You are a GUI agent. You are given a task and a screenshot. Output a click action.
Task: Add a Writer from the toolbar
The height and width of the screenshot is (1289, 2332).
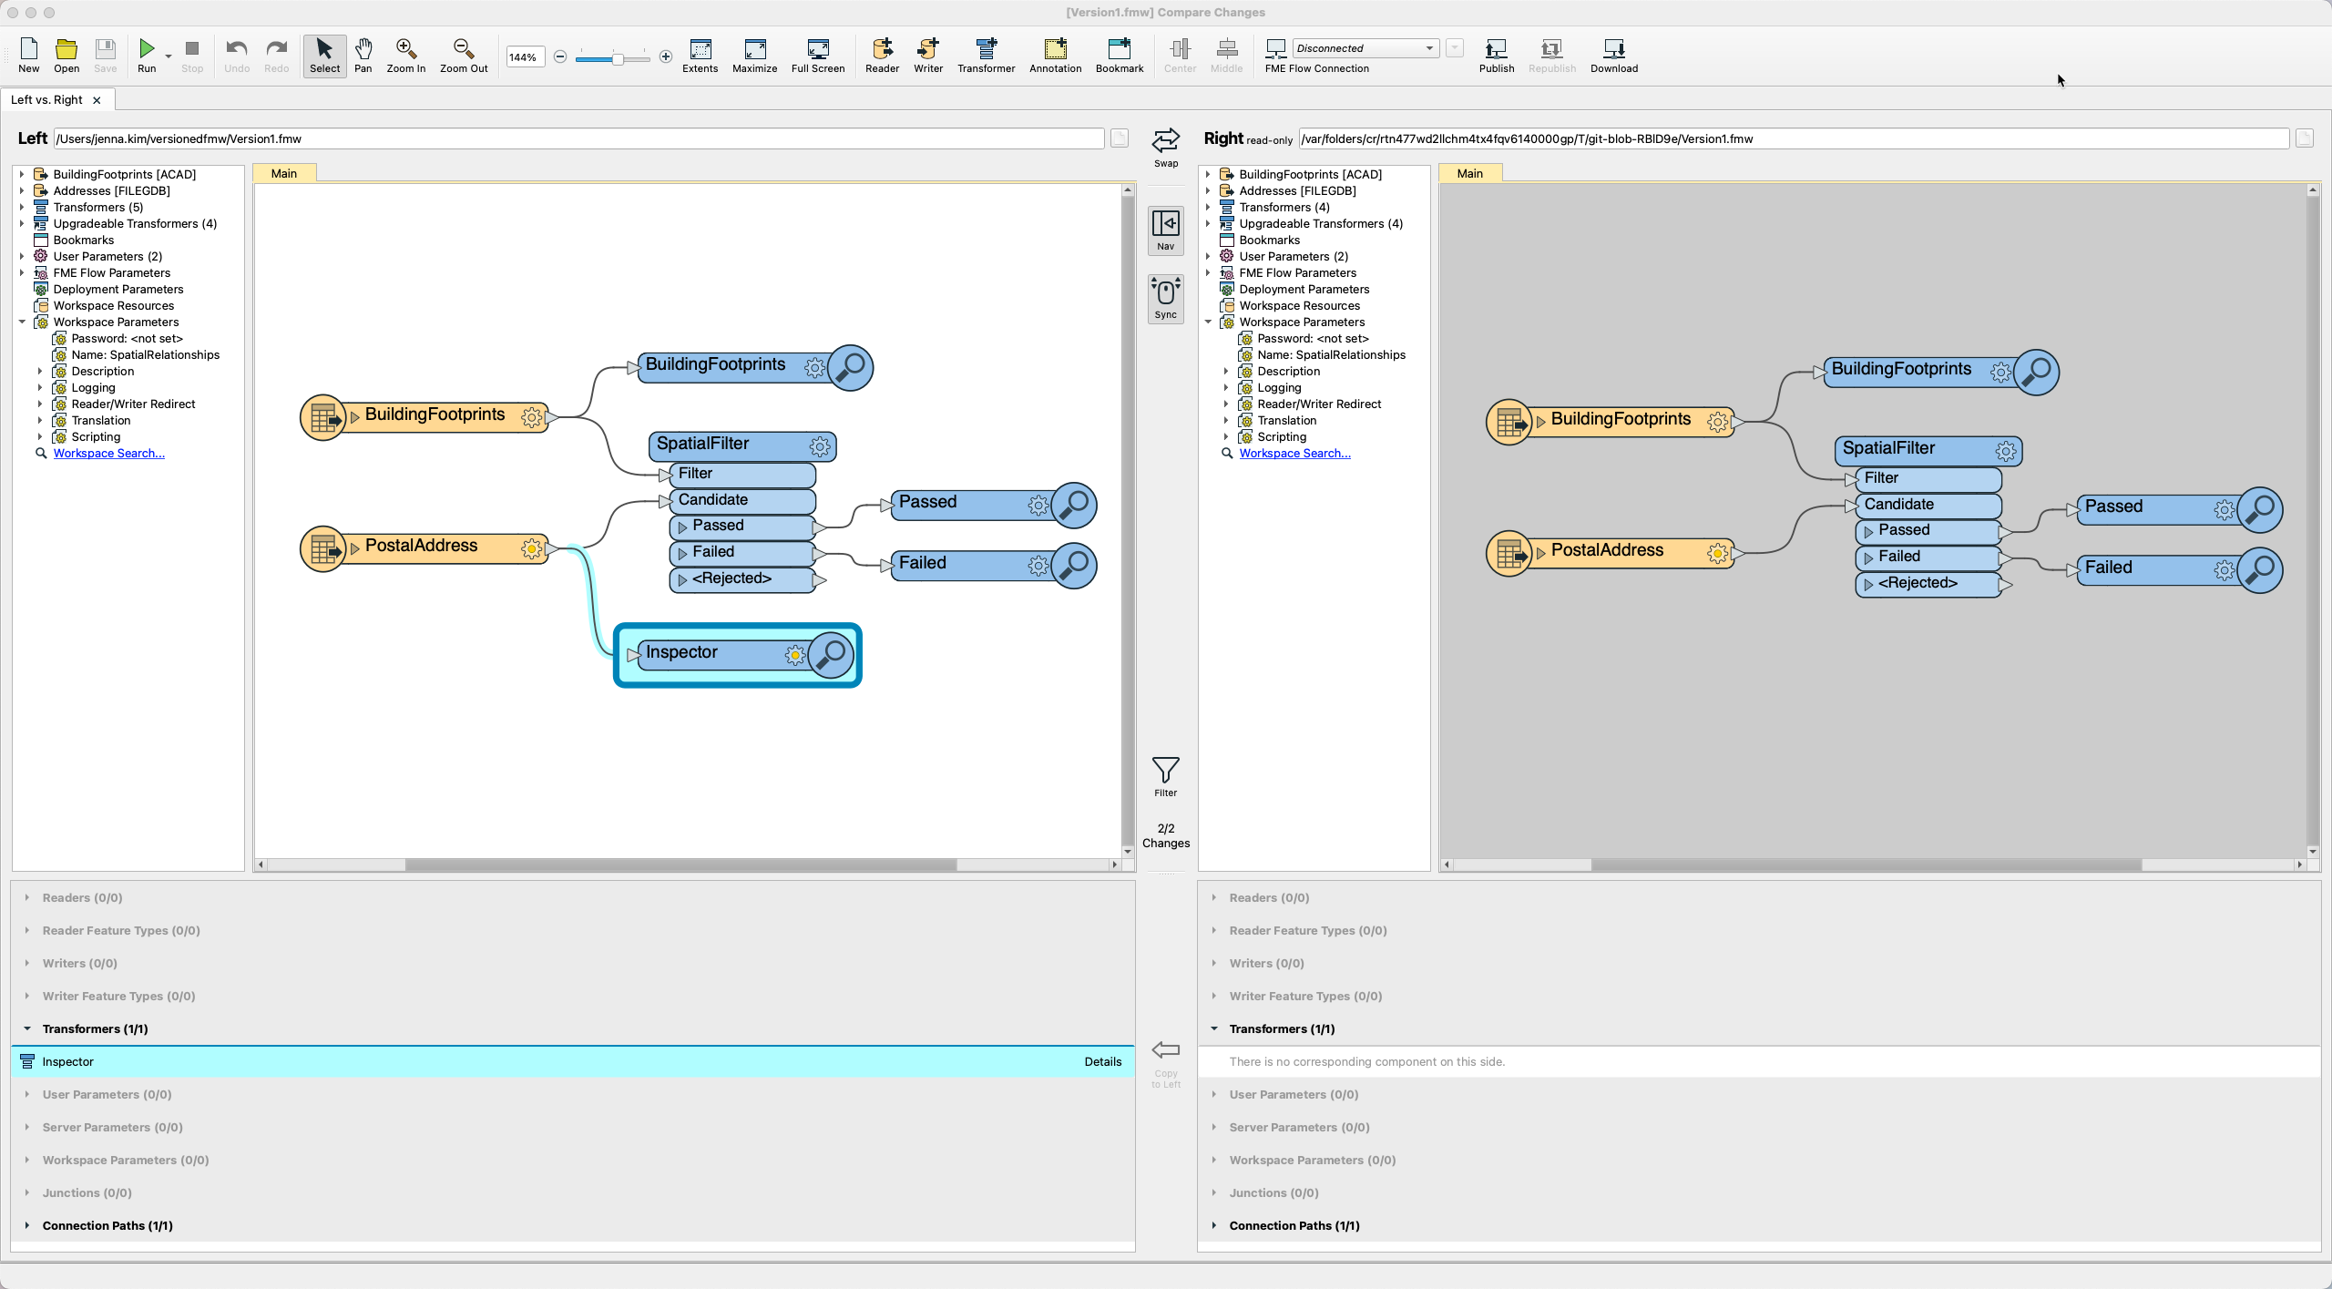click(928, 55)
